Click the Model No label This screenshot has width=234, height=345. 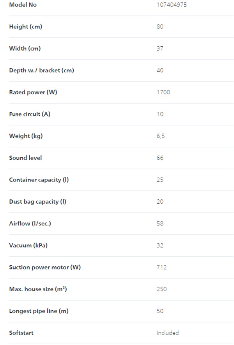(x=23, y=5)
